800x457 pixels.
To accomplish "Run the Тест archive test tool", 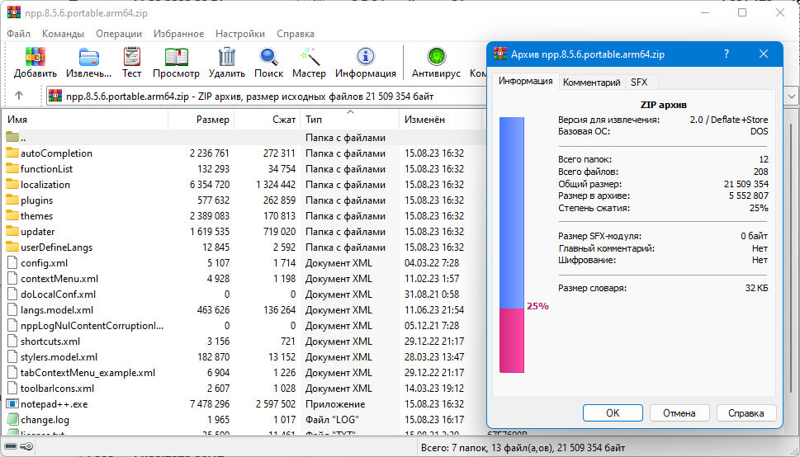I will (x=131, y=62).
